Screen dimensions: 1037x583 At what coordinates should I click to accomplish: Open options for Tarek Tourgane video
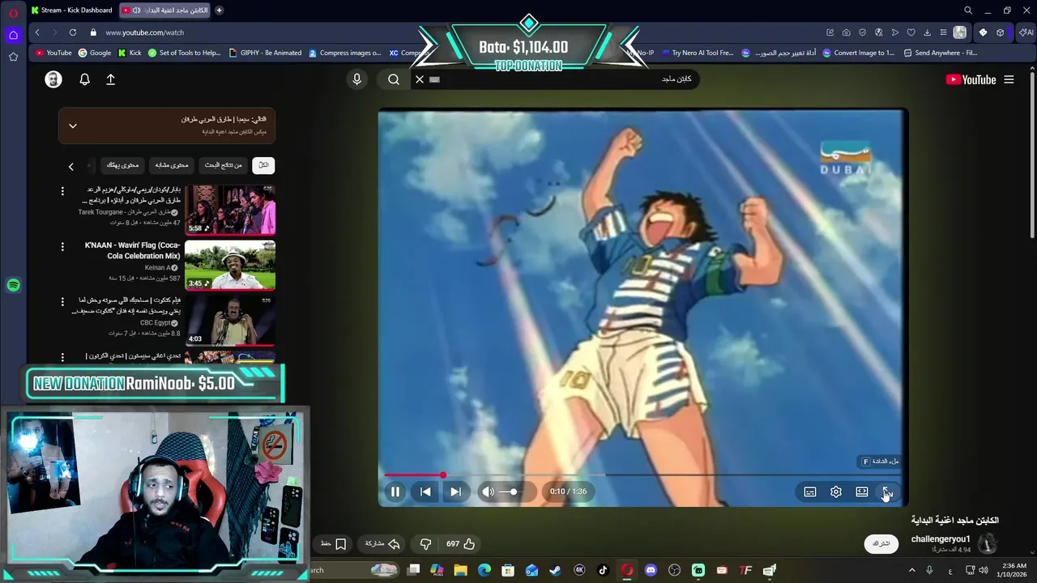pos(62,191)
